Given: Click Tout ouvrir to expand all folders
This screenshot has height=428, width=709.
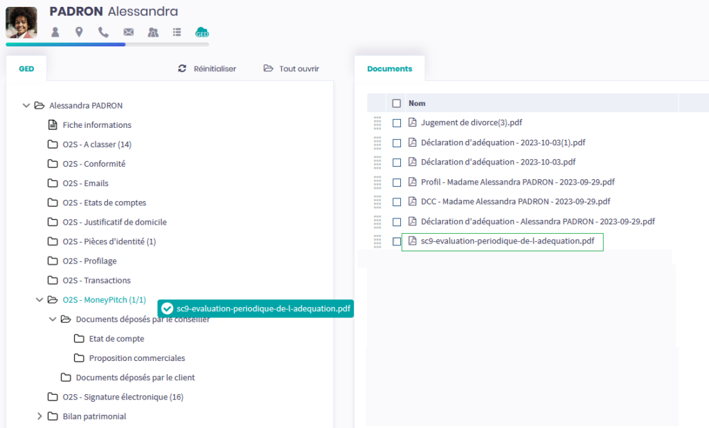Looking at the screenshot, I should (291, 69).
